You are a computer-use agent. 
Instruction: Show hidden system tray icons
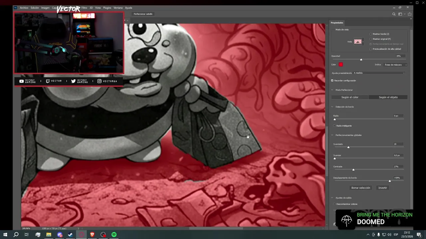(x=368, y=235)
